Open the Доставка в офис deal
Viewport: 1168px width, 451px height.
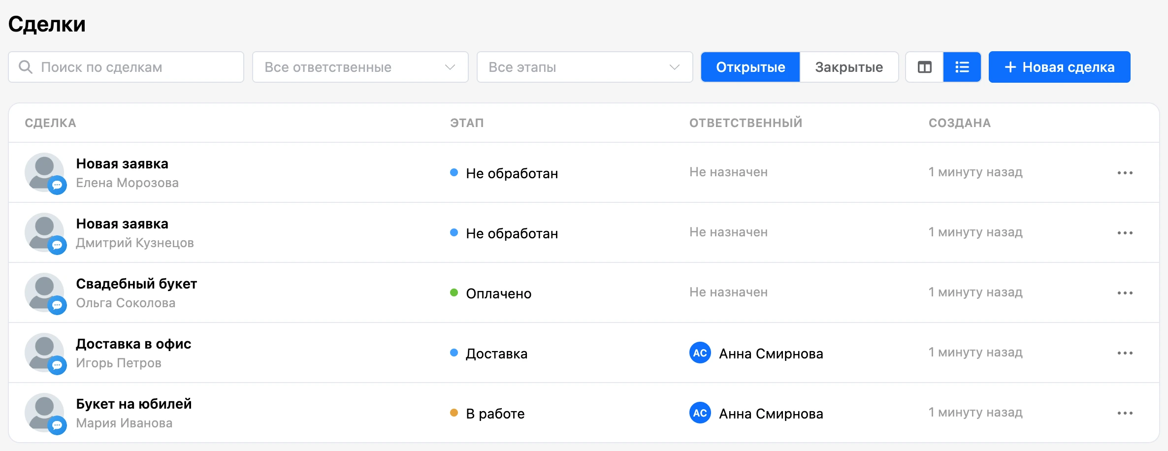pyautogui.click(x=133, y=344)
